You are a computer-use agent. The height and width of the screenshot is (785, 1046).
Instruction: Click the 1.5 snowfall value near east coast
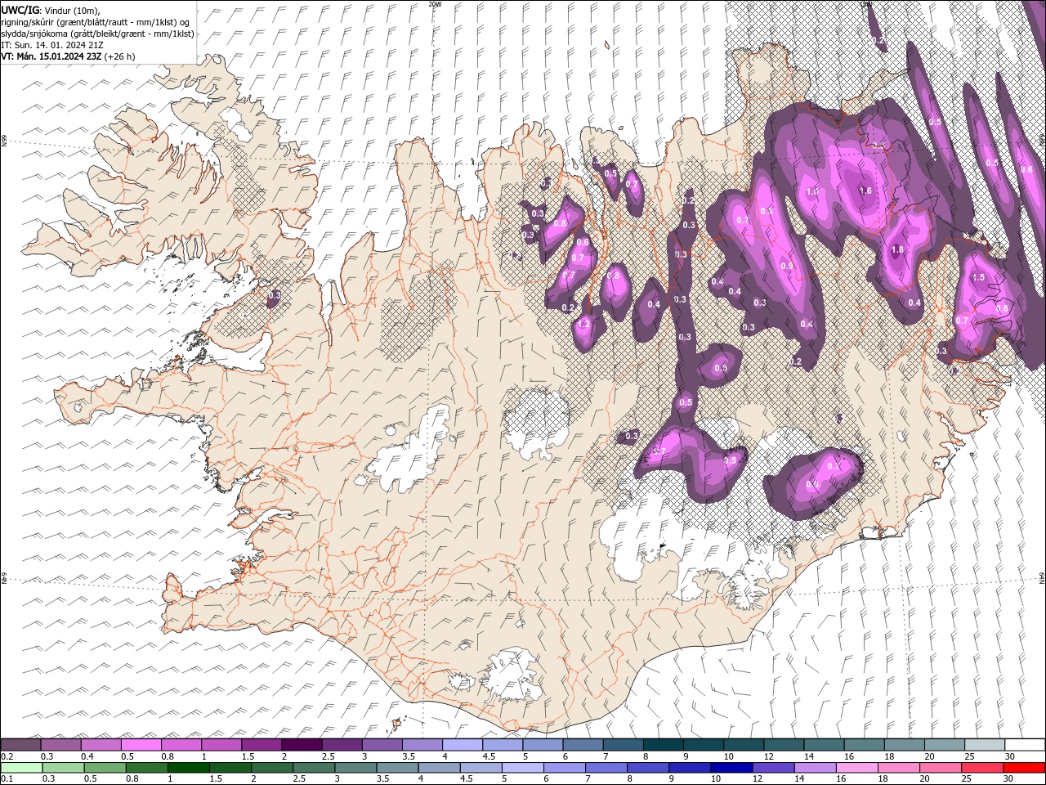click(x=978, y=278)
